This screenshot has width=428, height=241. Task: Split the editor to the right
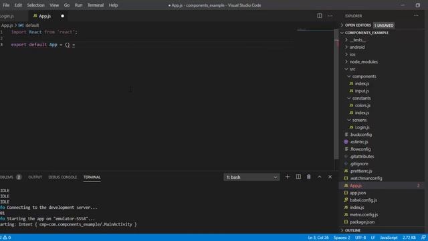320,16
